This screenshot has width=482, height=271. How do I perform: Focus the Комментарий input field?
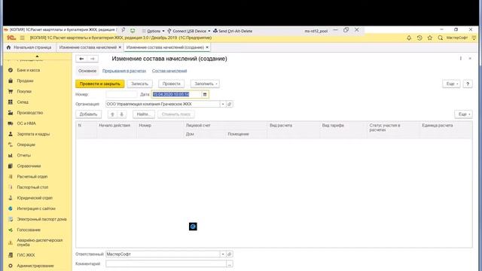166,263
